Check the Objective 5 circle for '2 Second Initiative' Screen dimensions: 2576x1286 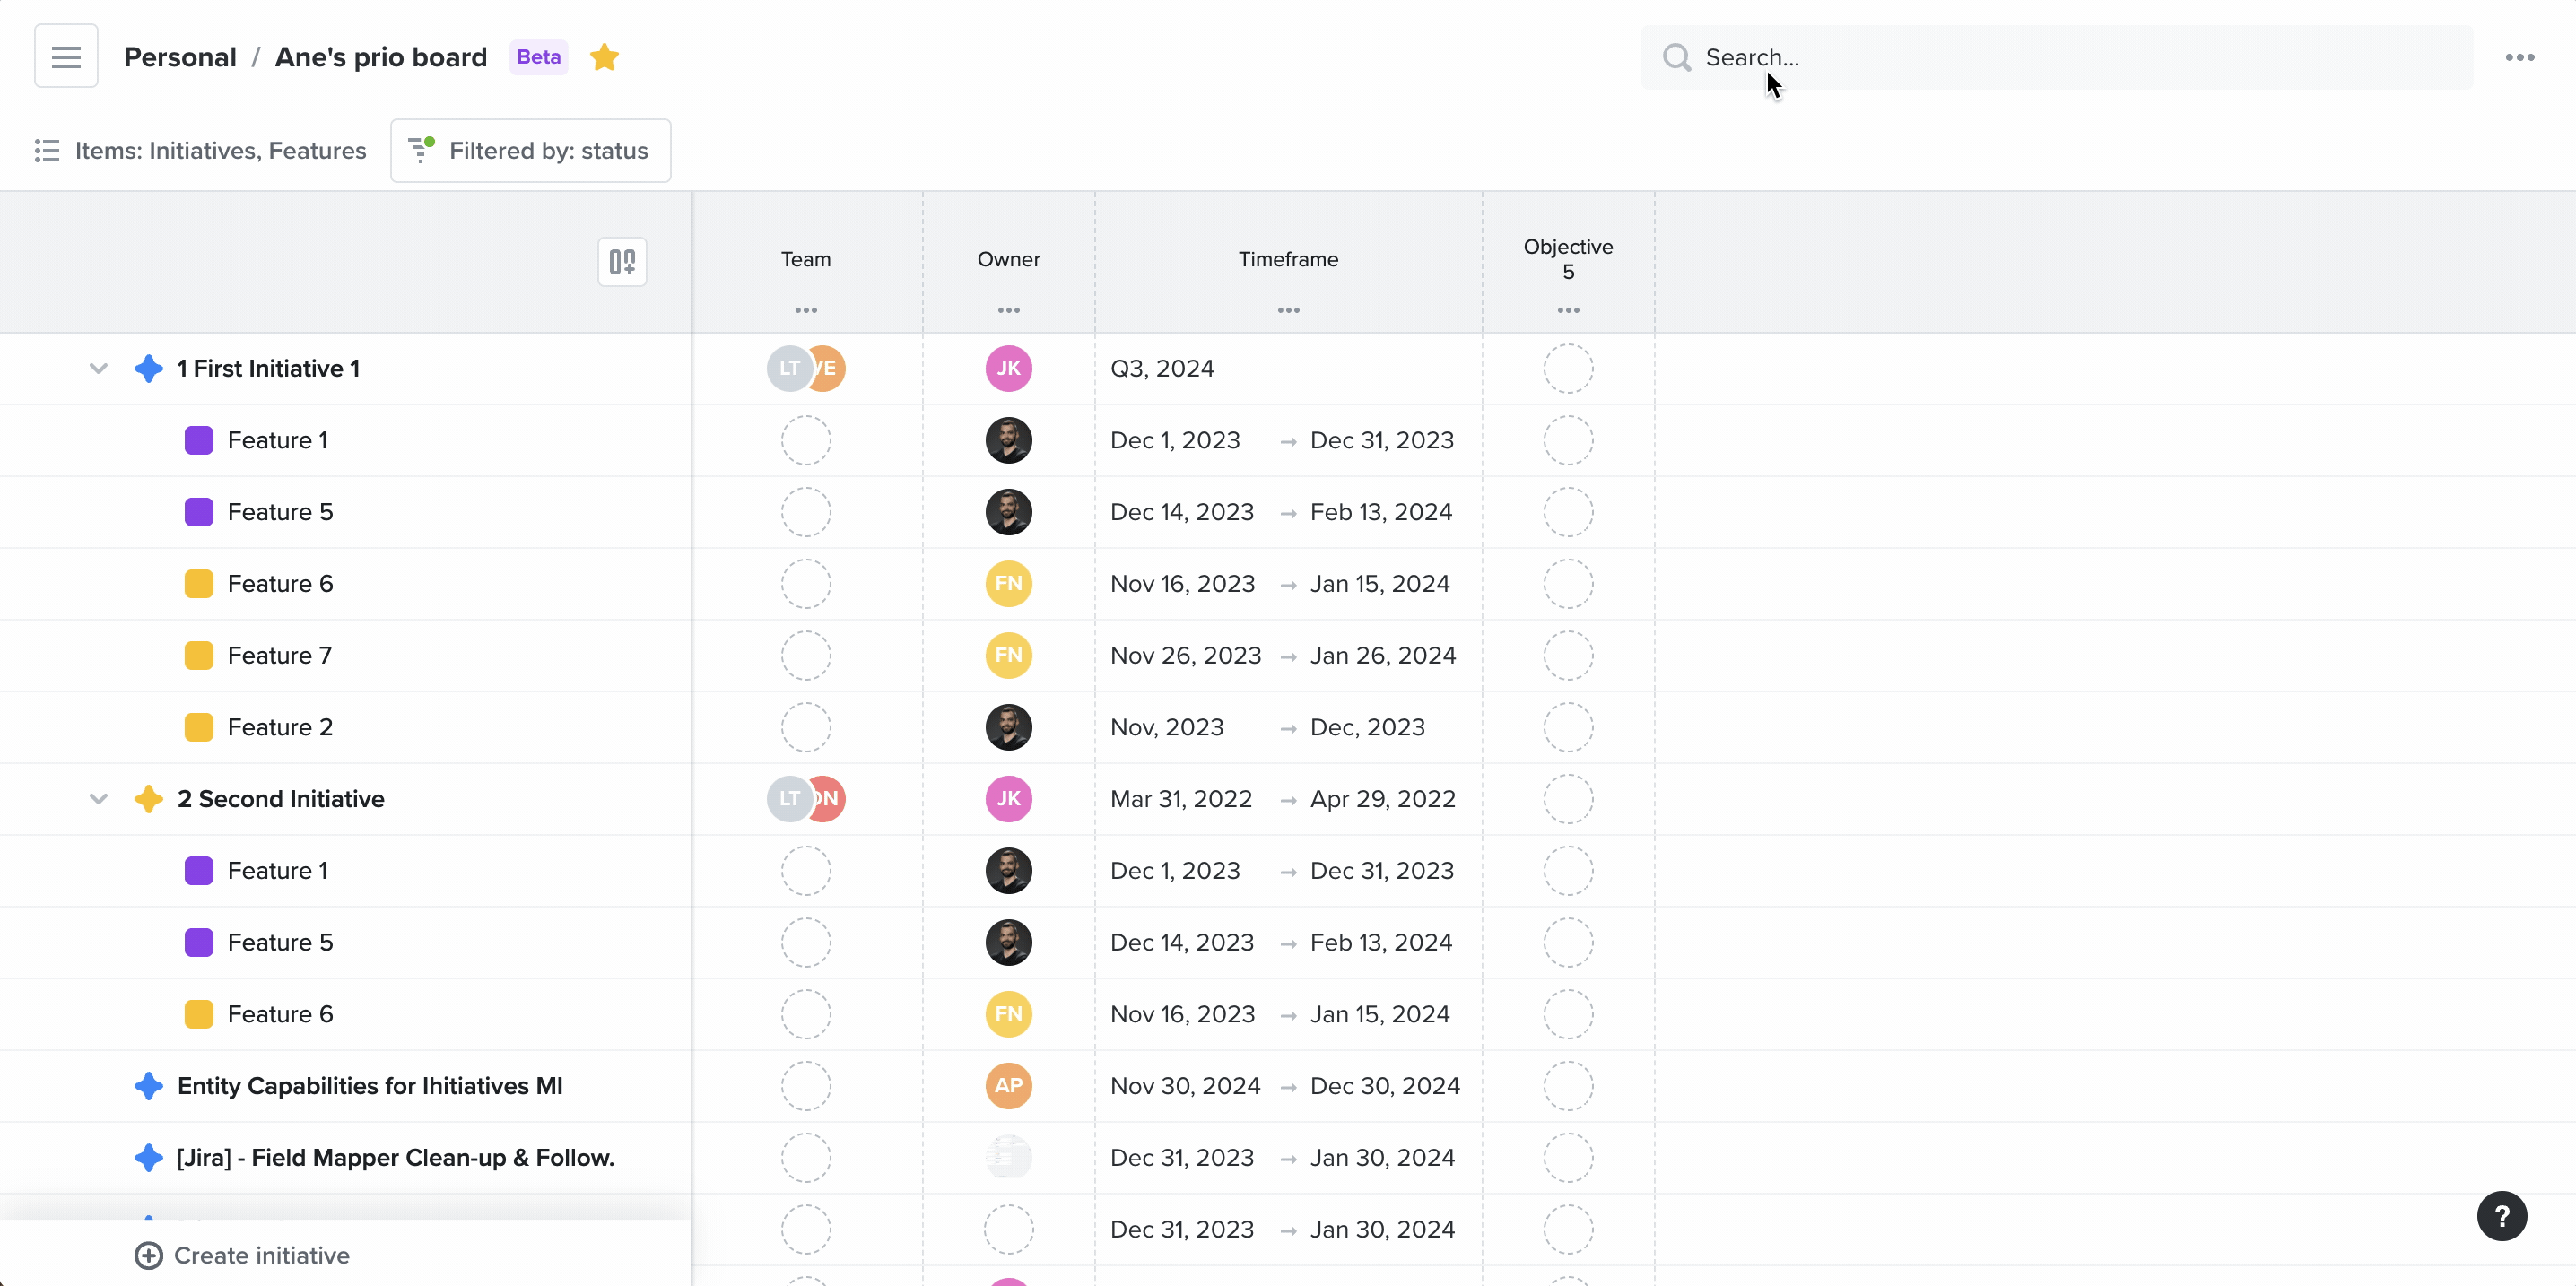pyautogui.click(x=1568, y=798)
